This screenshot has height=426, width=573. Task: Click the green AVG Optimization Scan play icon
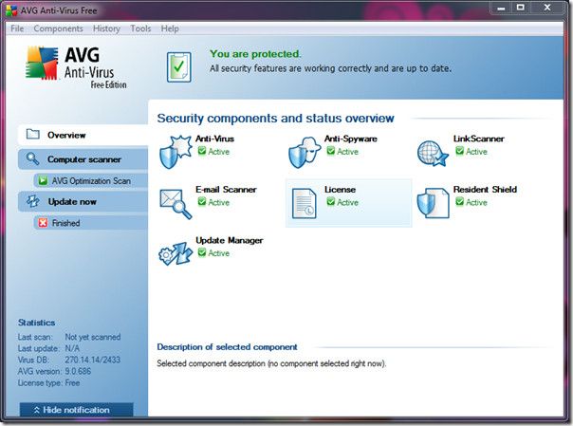tap(43, 180)
